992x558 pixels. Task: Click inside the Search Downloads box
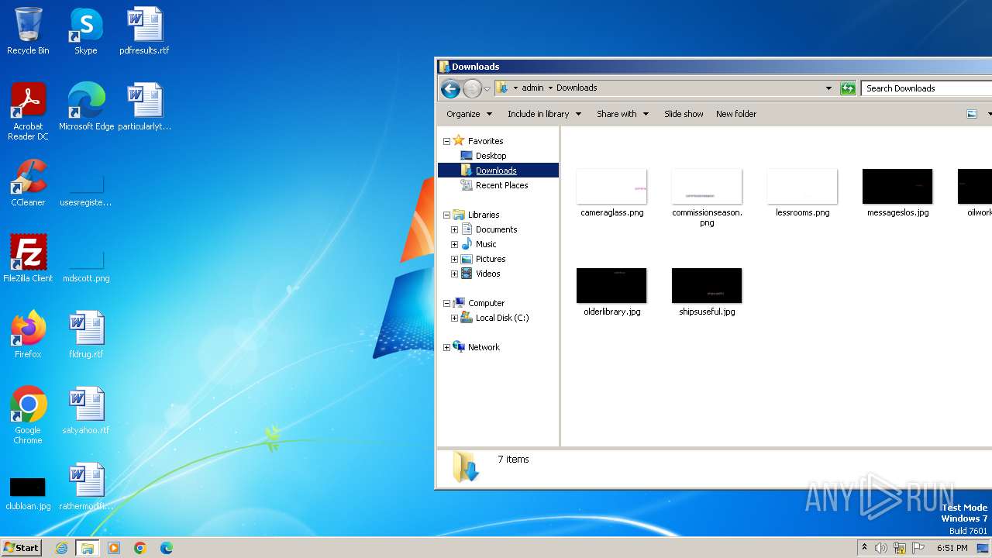(927, 88)
